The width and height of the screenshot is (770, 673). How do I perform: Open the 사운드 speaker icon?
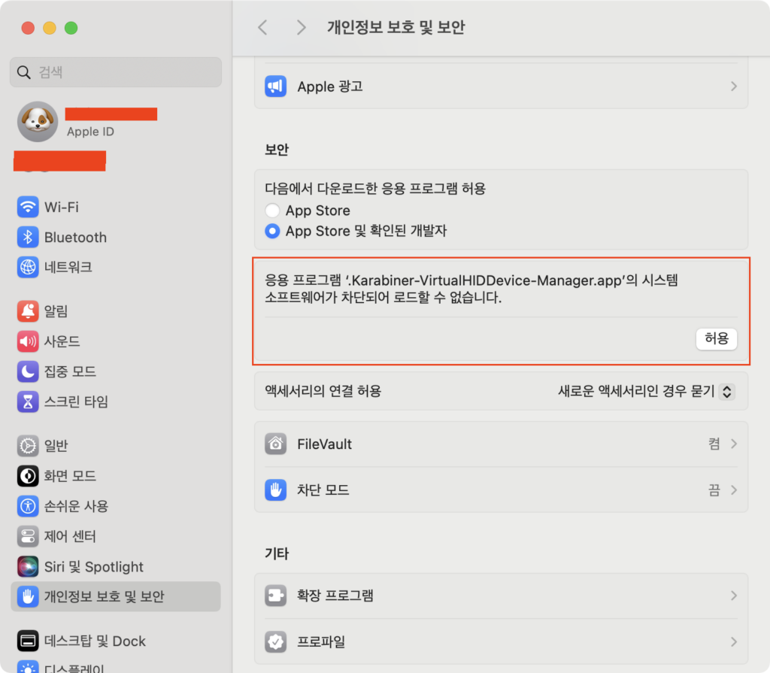tap(28, 341)
